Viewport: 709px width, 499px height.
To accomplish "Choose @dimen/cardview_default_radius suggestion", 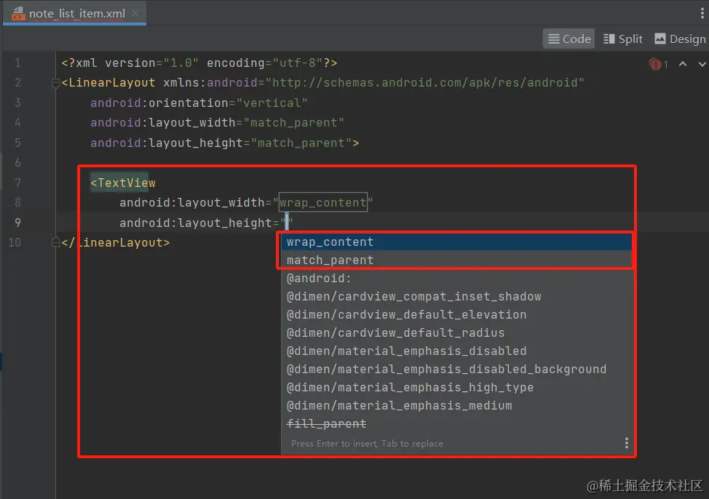I will tap(456, 332).
